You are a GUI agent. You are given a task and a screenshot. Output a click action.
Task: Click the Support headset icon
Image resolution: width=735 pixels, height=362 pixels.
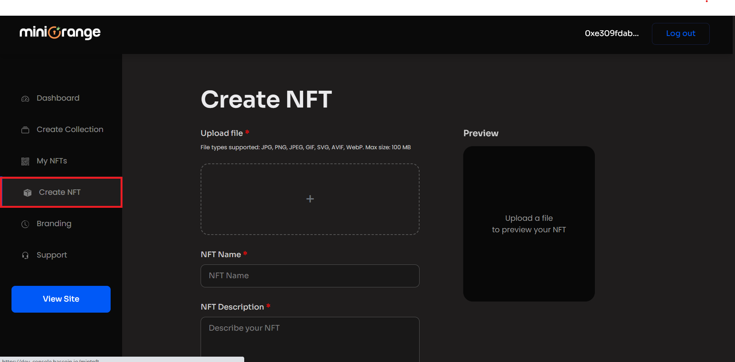[x=25, y=256]
